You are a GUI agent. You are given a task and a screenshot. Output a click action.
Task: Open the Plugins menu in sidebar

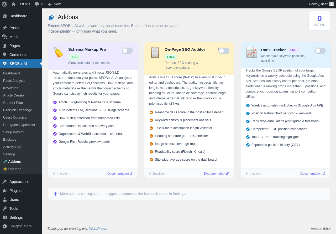15,191
